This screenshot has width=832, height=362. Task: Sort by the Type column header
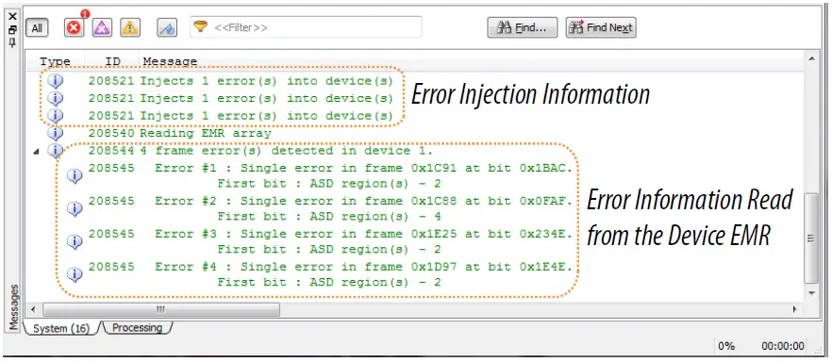click(55, 61)
